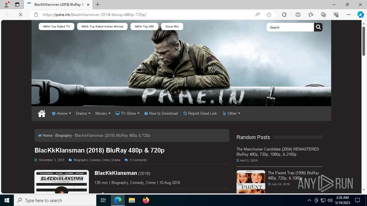Open the Comedy category link under title
The image size is (367, 206).
point(95,160)
